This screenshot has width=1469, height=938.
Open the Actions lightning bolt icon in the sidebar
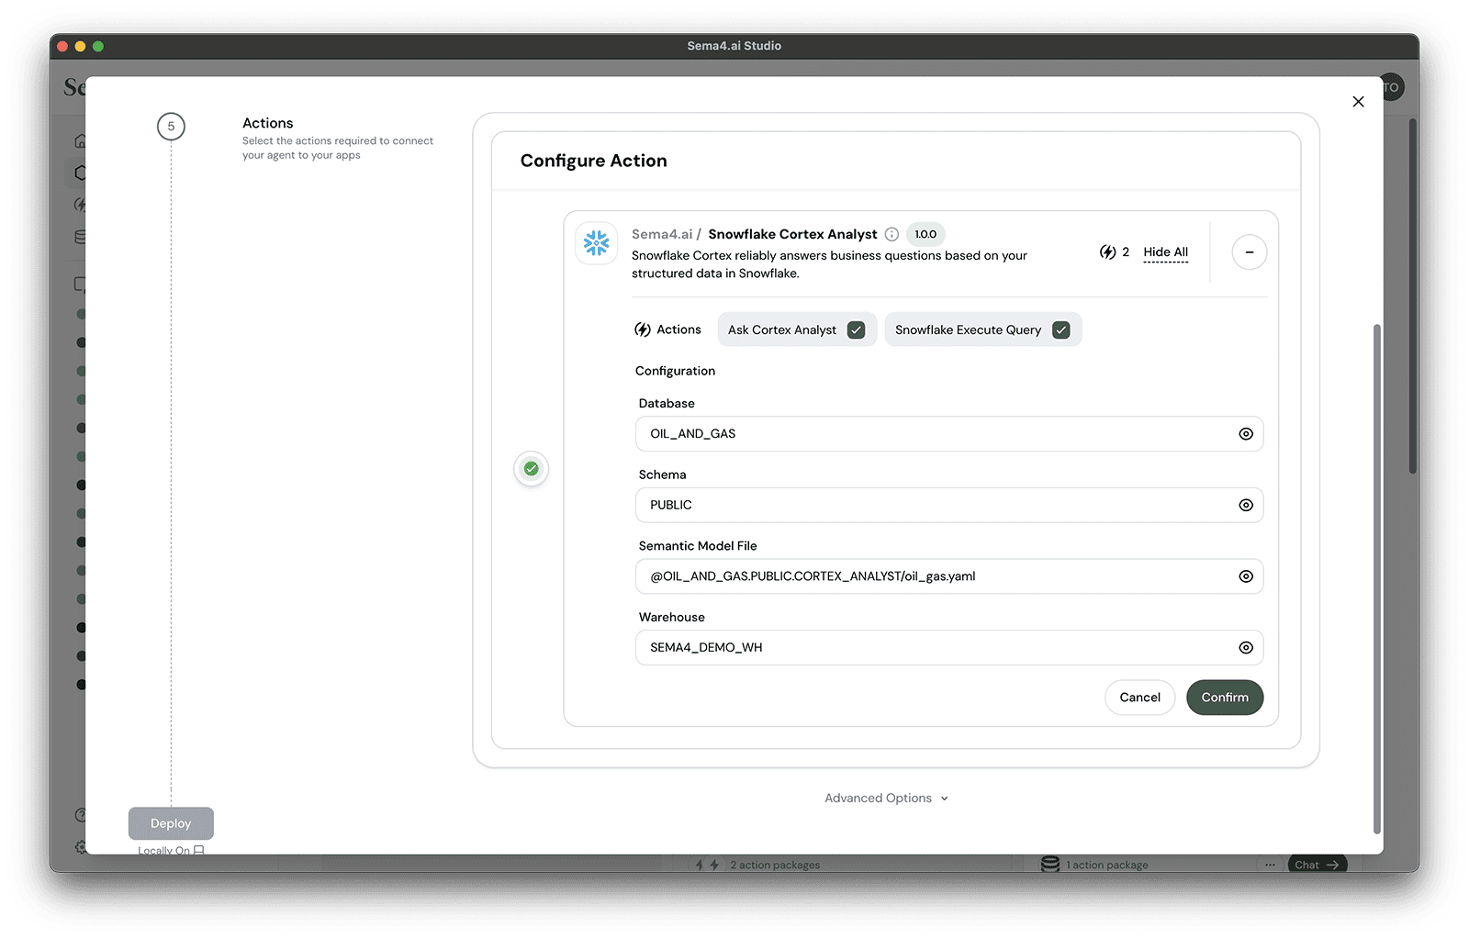pos(81,205)
